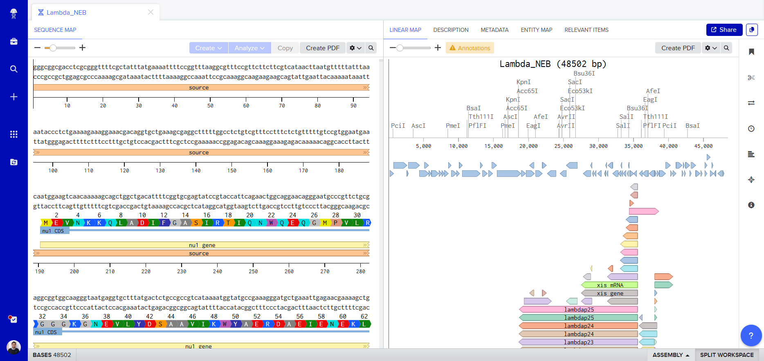Switch to the Metadata tab
This screenshot has height=361, width=764.
(494, 30)
